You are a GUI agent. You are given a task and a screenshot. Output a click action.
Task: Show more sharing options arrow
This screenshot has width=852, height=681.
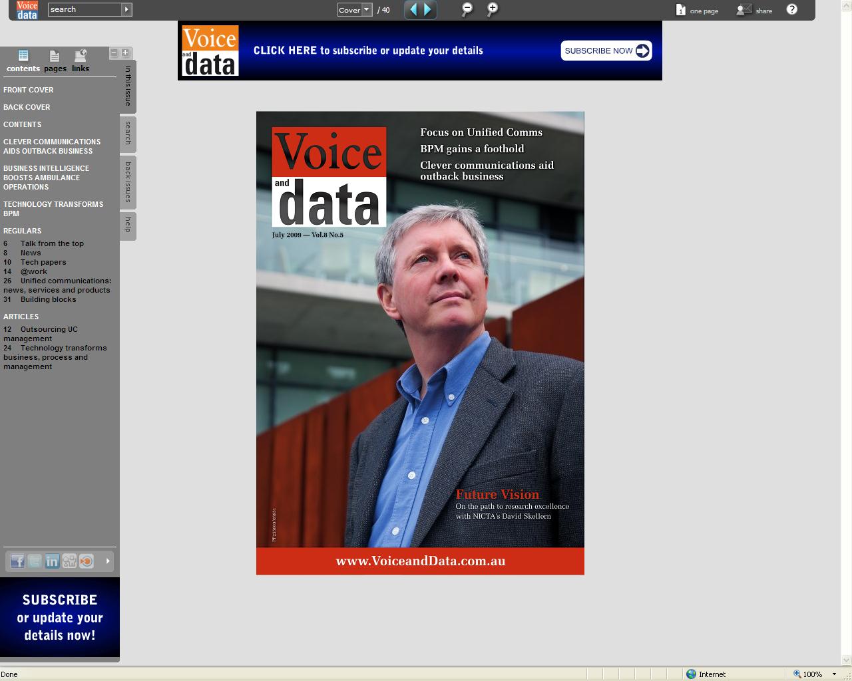(x=107, y=561)
